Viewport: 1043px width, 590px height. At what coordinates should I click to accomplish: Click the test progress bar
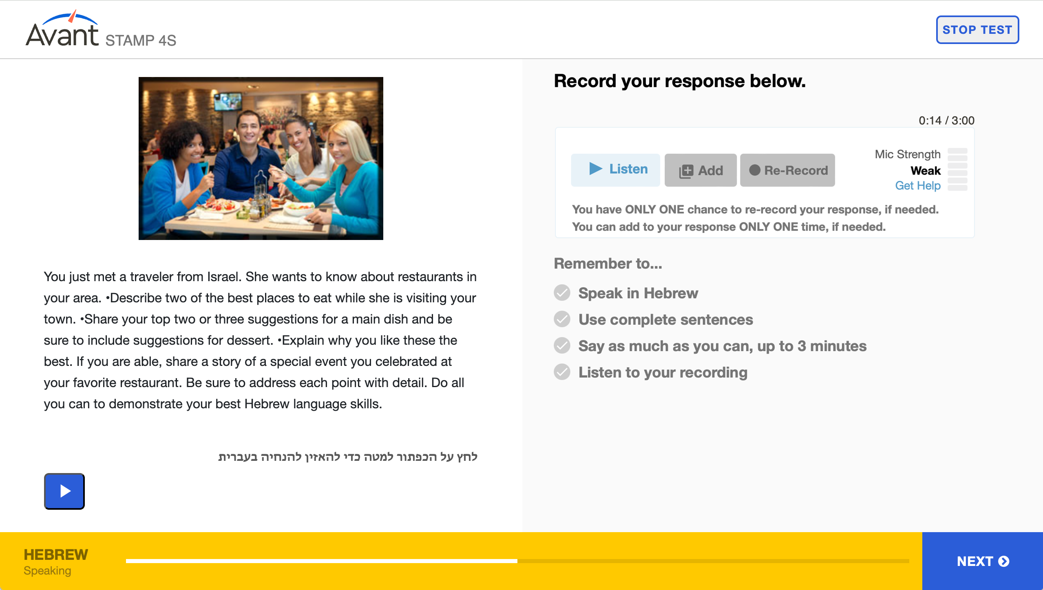(517, 561)
